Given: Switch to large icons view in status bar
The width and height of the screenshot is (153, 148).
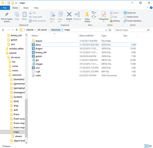Looking at the screenshot, I should pyautogui.click(x=151, y=146).
